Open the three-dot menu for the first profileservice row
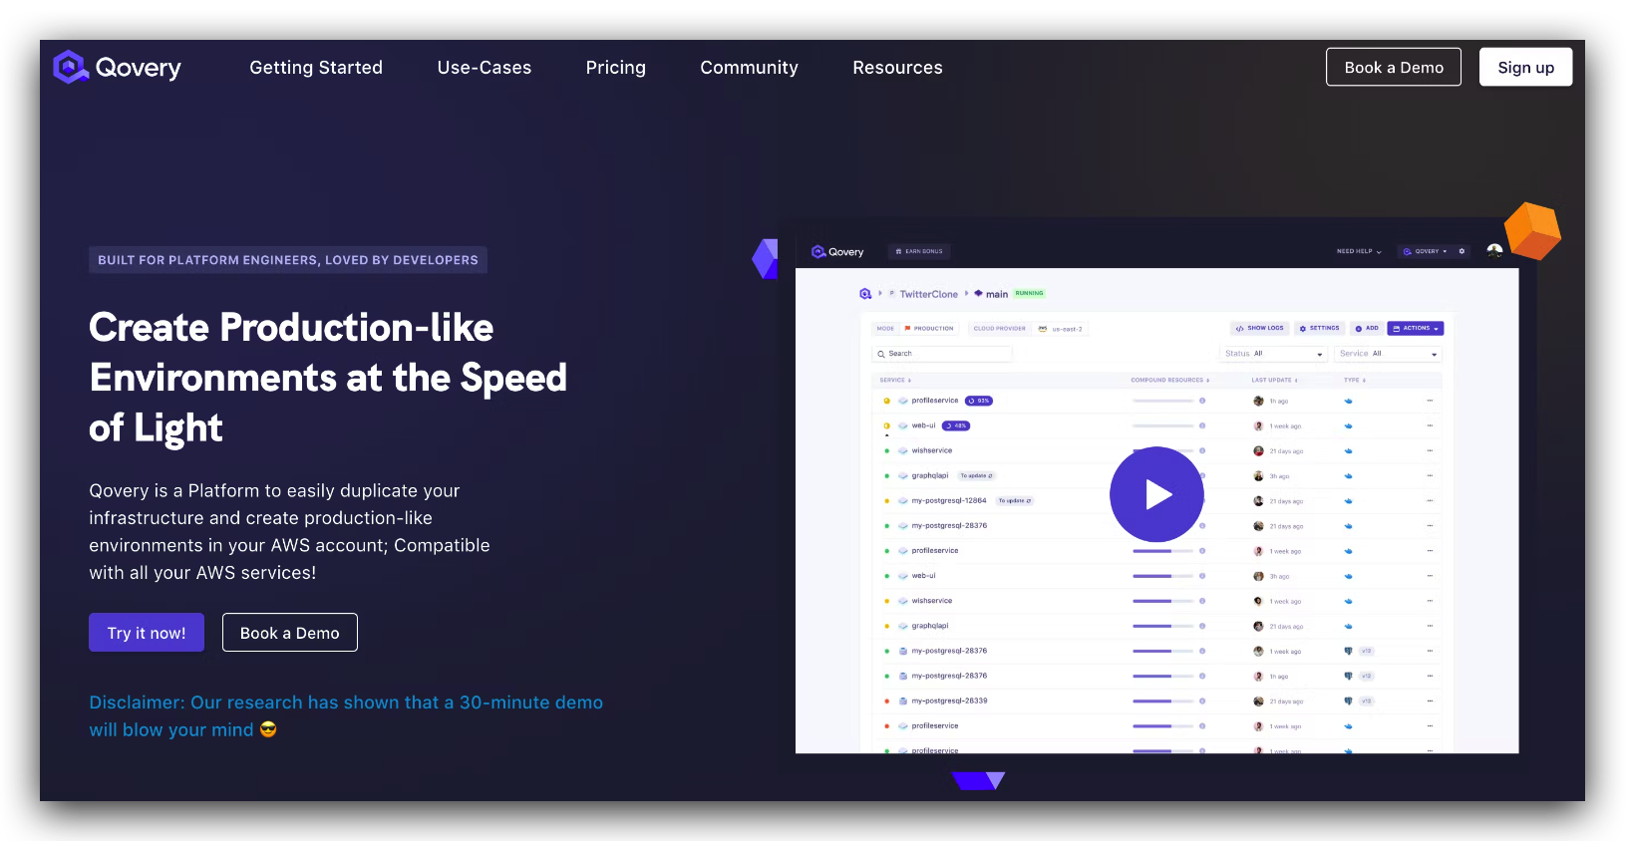 (x=1429, y=401)
